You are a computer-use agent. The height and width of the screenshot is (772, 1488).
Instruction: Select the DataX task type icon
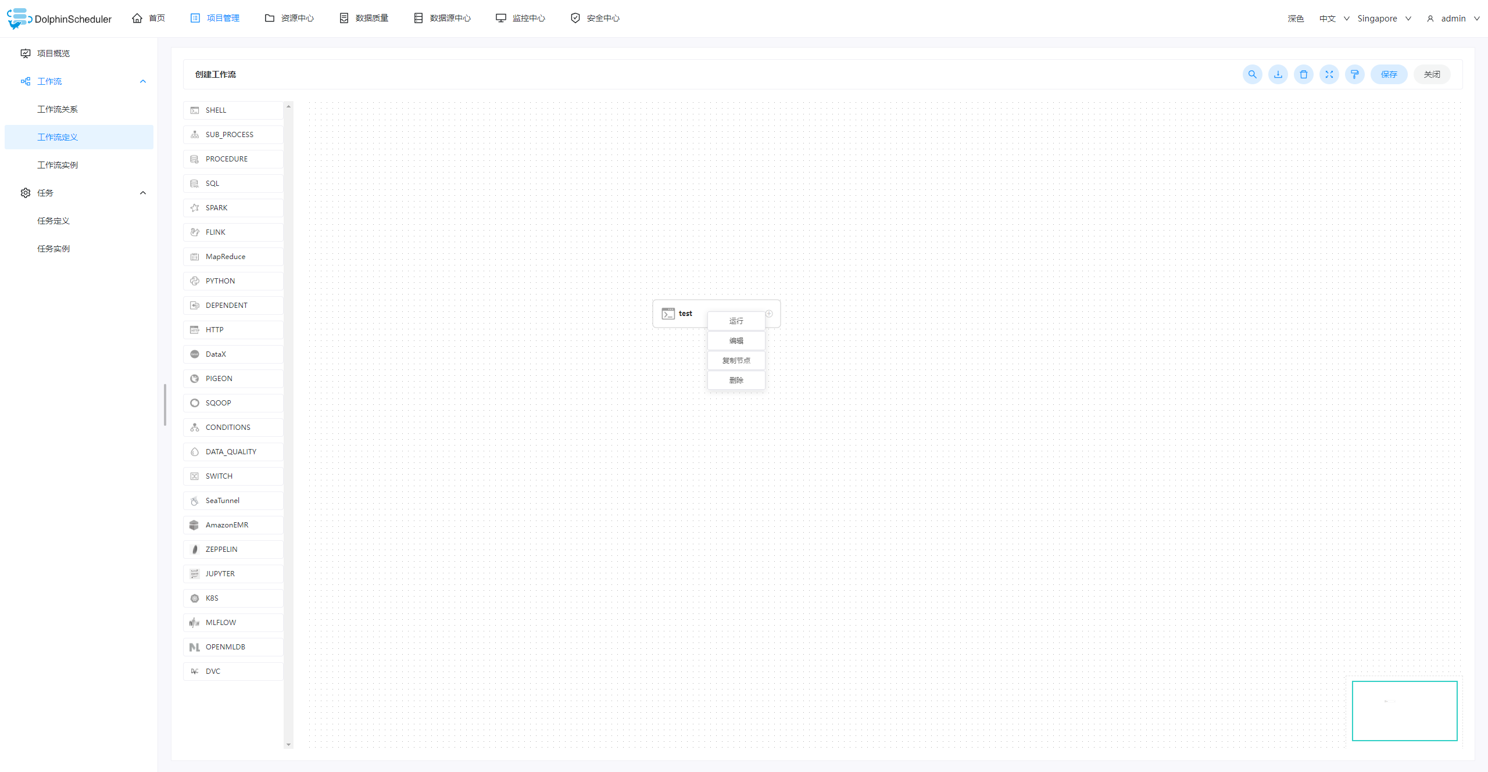pos(195,353)
